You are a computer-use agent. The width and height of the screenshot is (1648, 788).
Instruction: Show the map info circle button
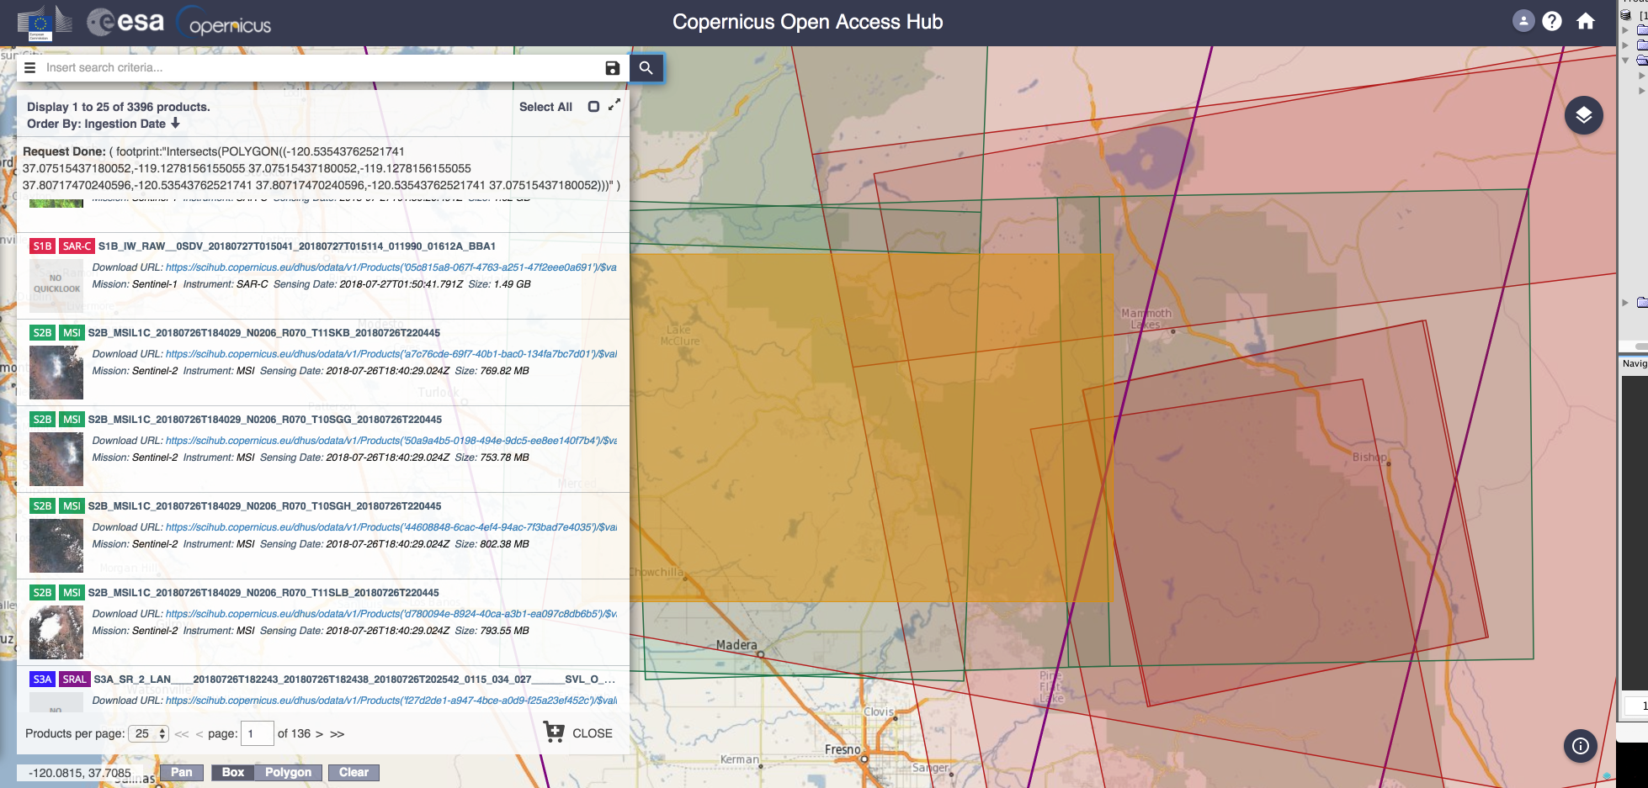(1581, 746)
